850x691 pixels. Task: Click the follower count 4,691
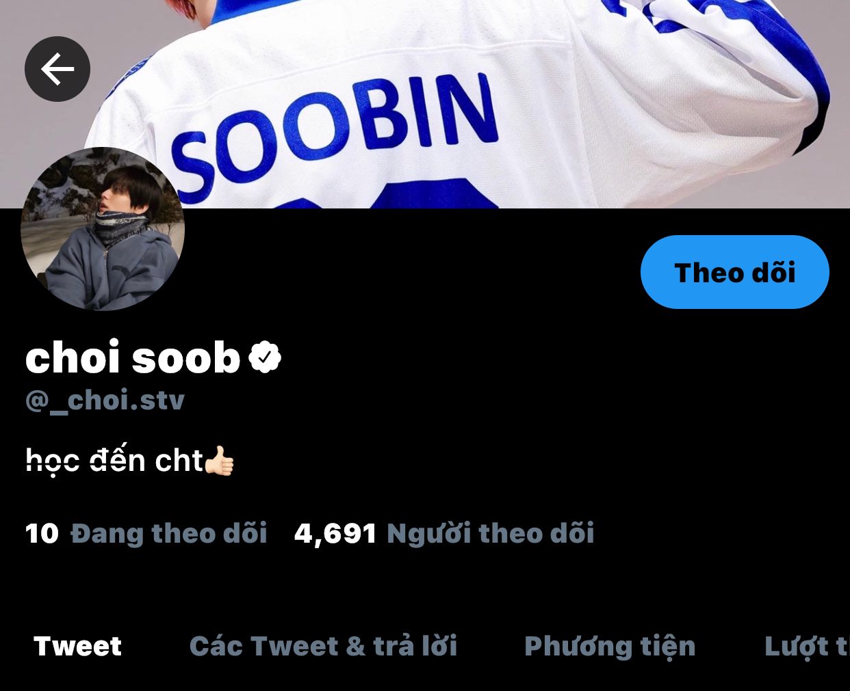tap(335, 534)
